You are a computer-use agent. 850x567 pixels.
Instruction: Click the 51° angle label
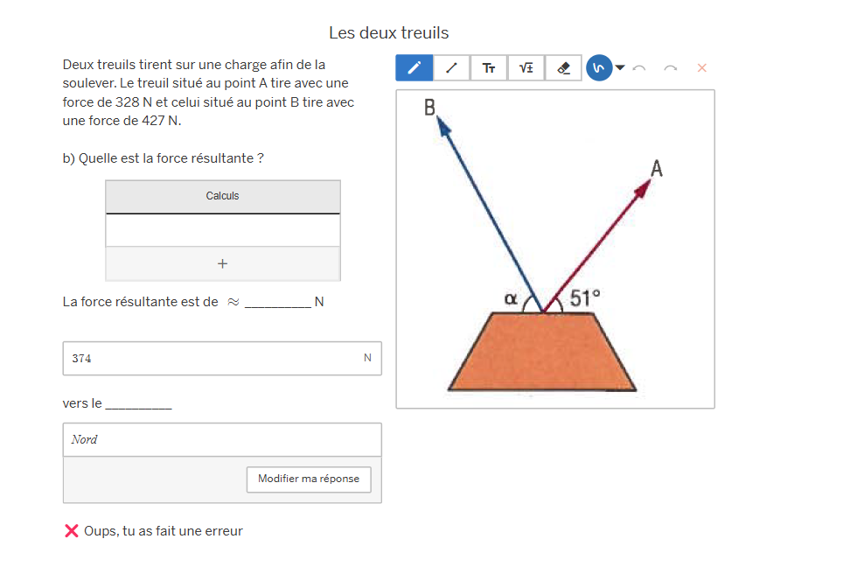[x=585, y=298]
